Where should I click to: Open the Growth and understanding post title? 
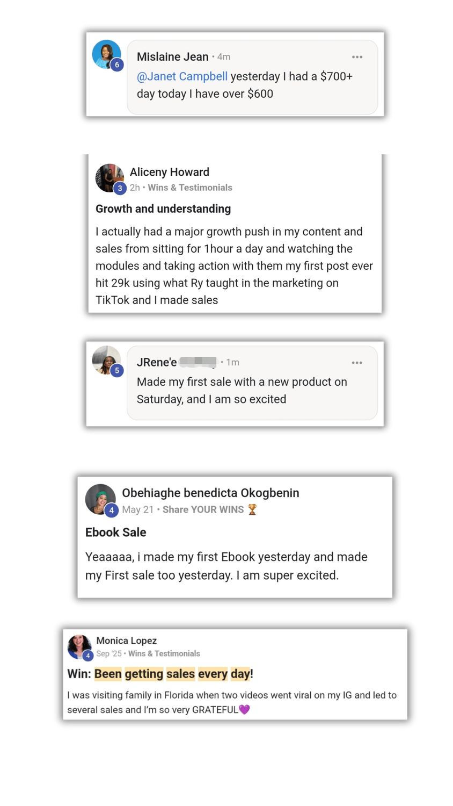163,209
